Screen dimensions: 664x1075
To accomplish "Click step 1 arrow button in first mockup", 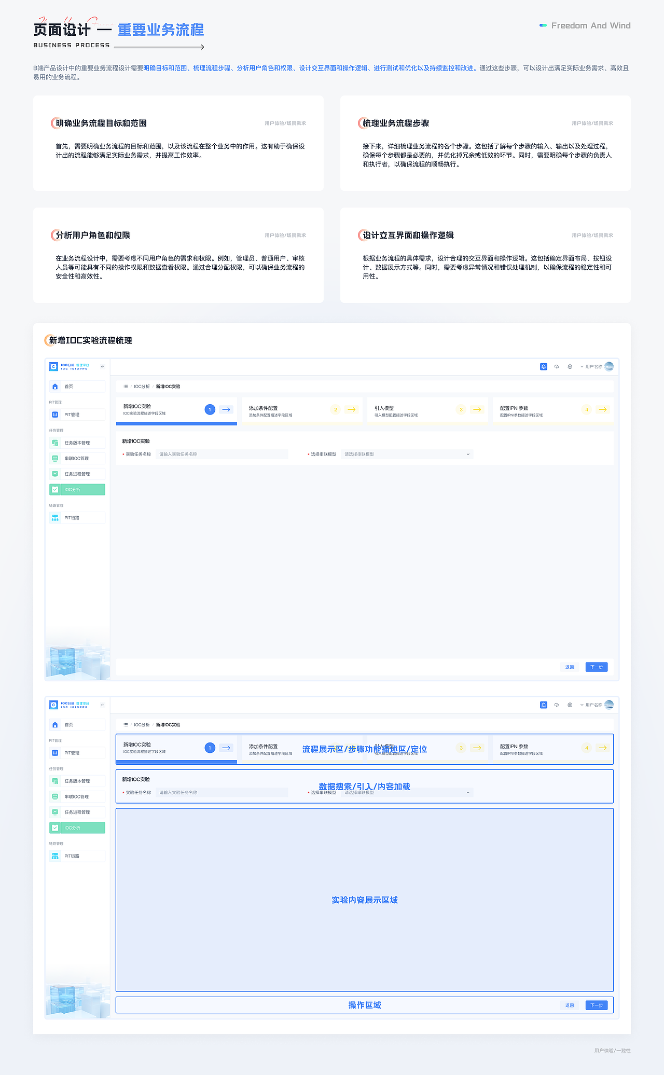I will 226,410.
